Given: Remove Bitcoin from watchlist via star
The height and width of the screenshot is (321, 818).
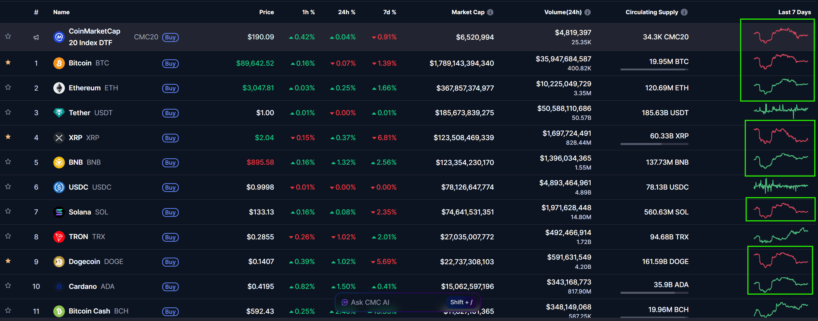Looking at the screenshot, I should tap(8, 63).
